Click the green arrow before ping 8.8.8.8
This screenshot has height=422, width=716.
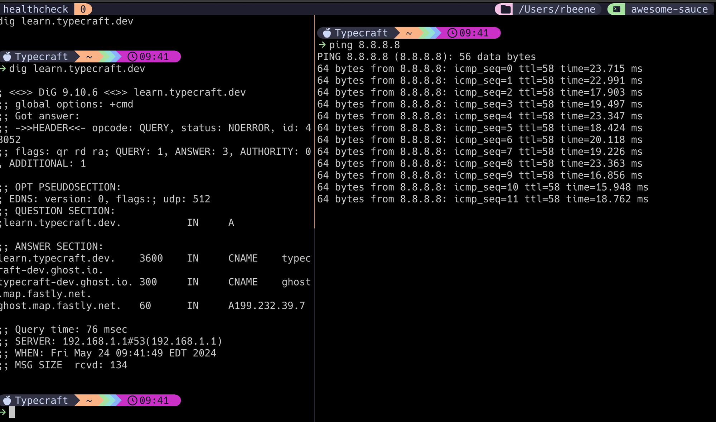(322, 45)
